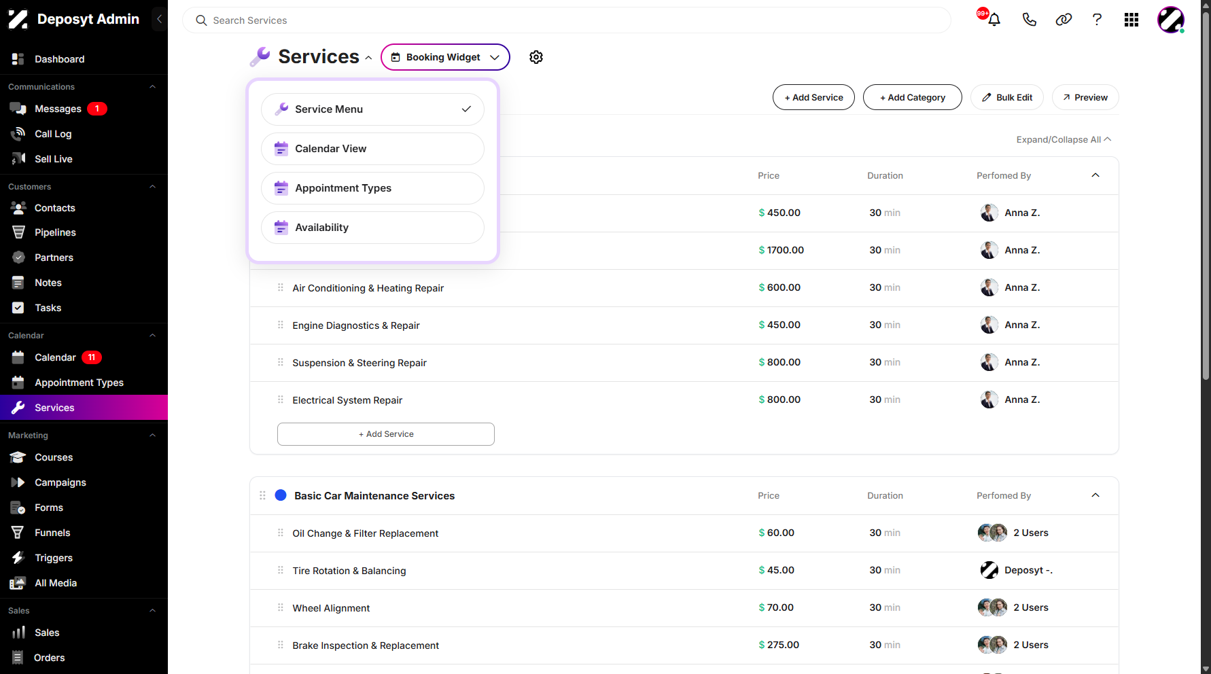
Task: Click the link chain icon in header
Action: [1064, 20]
